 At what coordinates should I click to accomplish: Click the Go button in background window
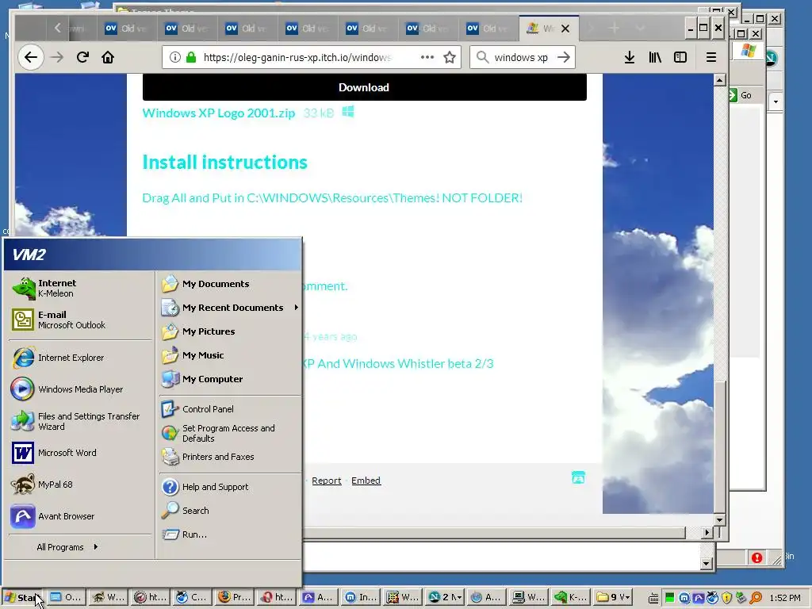(x=741, y=95)
